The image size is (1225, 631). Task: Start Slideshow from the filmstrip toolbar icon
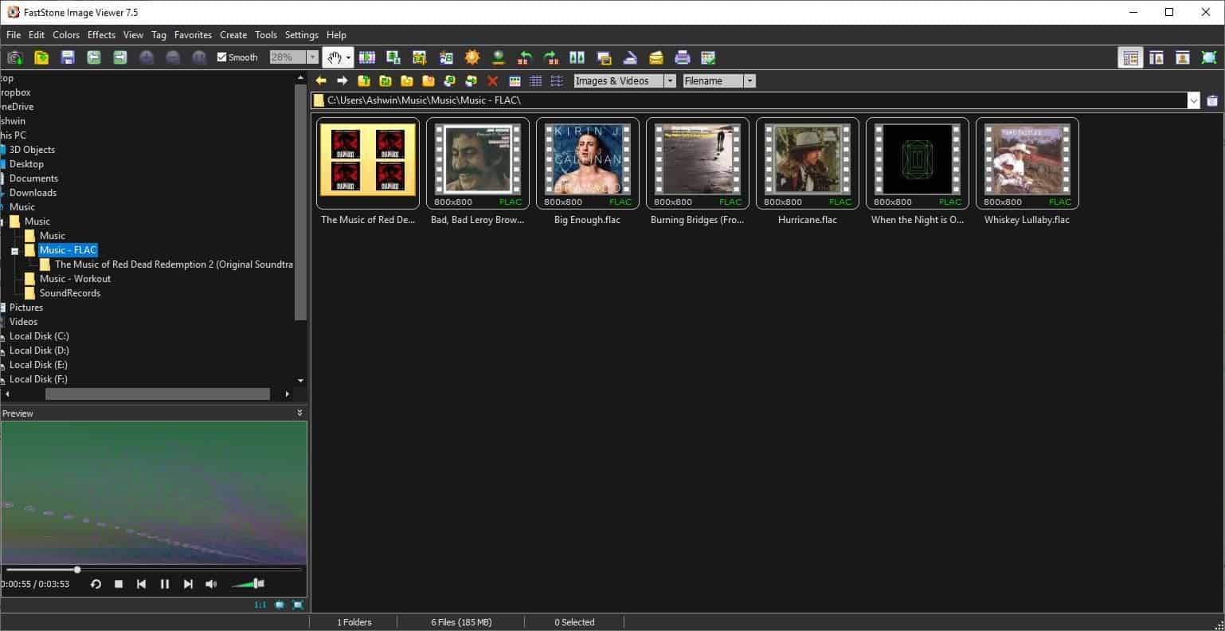point(367,57)
